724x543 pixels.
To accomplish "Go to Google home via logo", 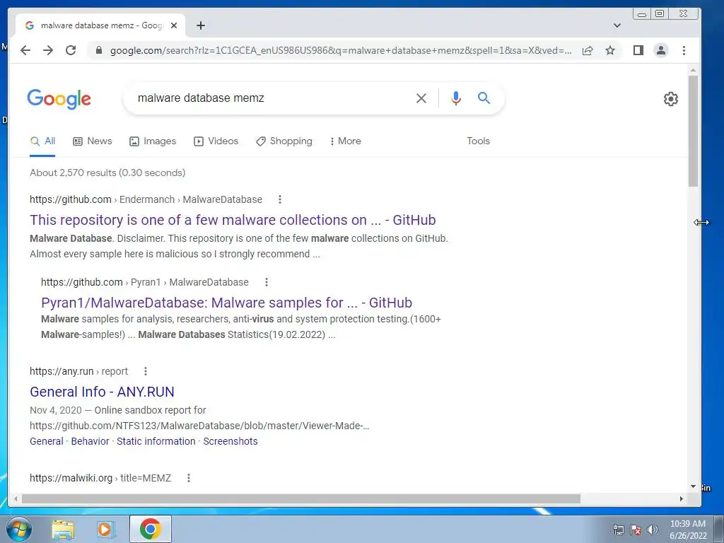I will pos(59,99).
